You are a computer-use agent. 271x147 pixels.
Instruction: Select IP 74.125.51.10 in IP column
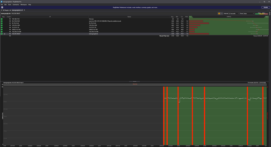pos(15,27)
